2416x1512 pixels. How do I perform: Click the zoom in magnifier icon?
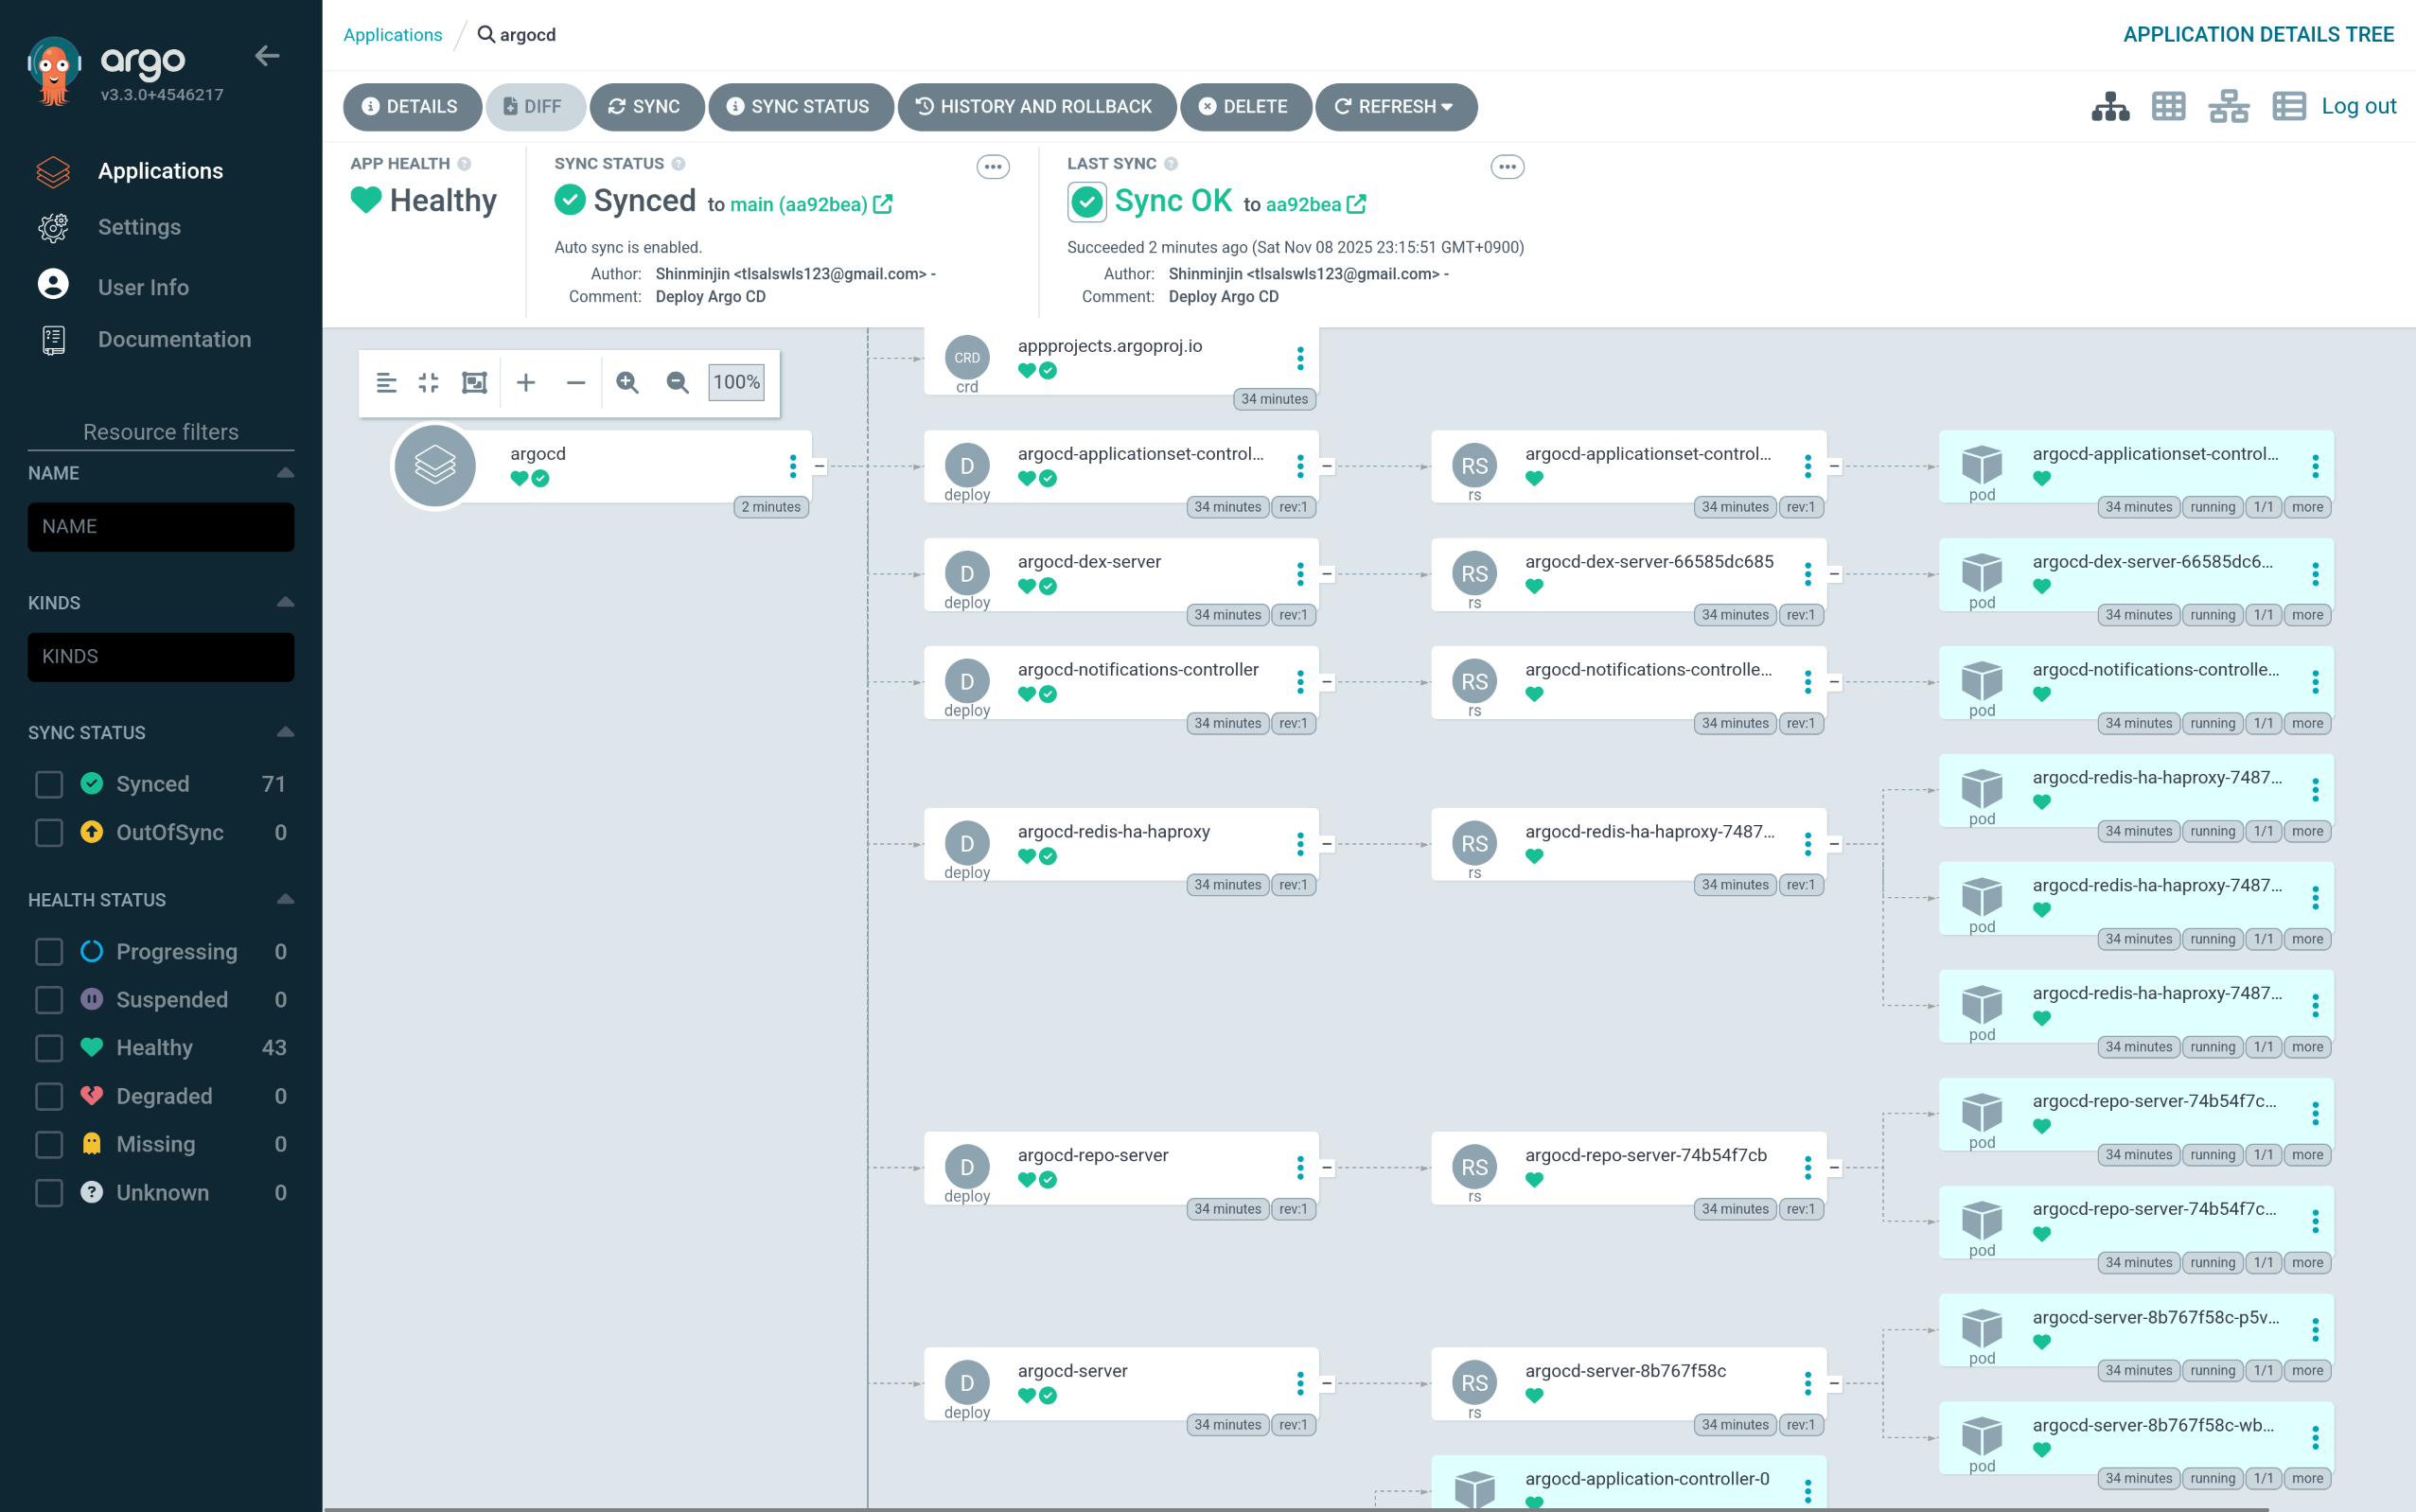coord(627,382)
